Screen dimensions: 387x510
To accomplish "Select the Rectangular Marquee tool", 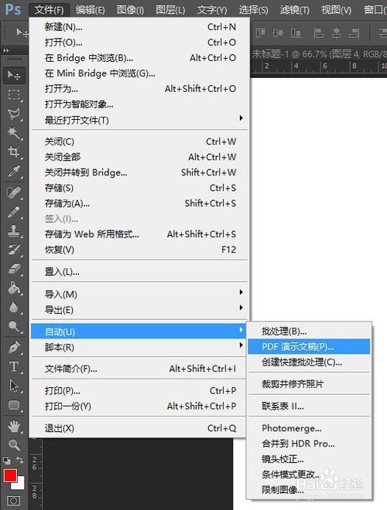I will pyautogui.click(x=14, y=94).
